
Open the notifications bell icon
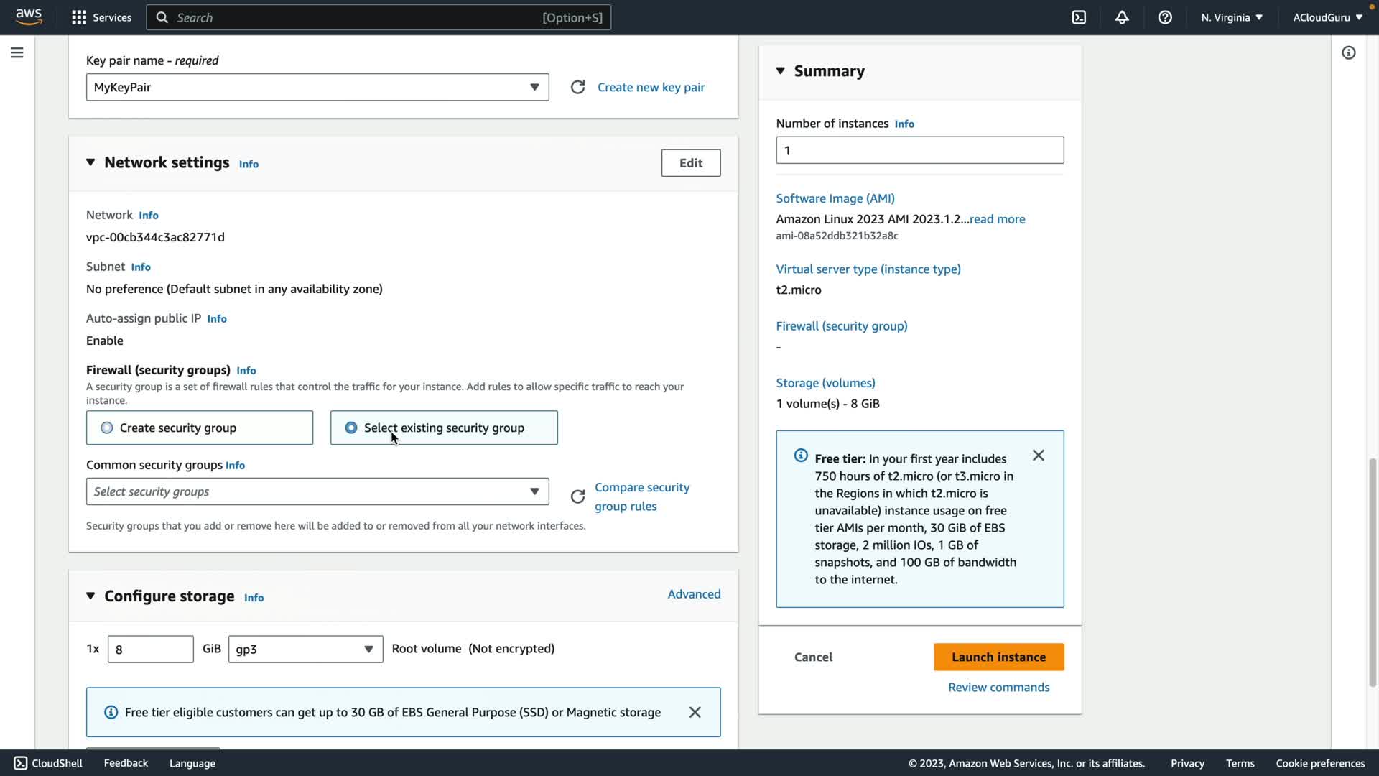click(1122, 17)
